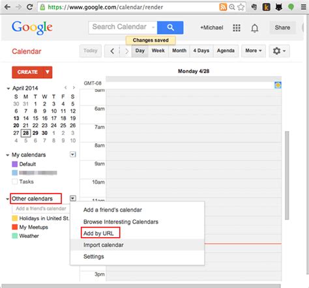Viewport: 309px width, 288px height.
Task: Toggle the Tasks calendar checkbox
Action: [14, 182]
